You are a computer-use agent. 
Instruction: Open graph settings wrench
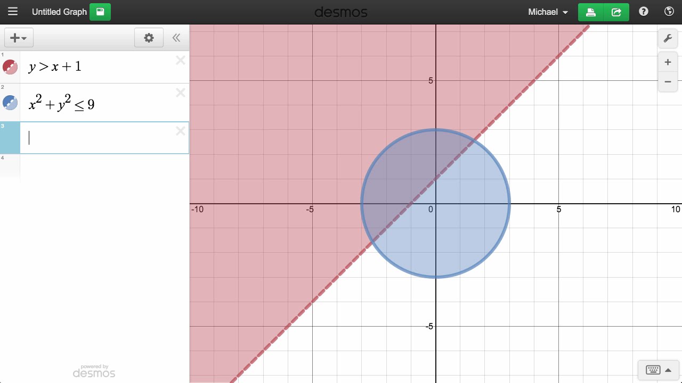[x=668, y=38]
